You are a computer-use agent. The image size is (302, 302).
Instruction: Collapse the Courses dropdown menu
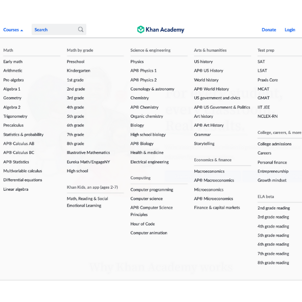tap(13, 30)
